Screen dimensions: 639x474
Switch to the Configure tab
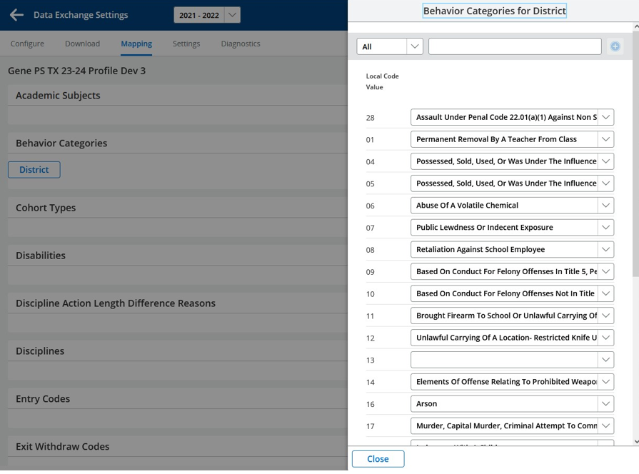coord(27,44)
